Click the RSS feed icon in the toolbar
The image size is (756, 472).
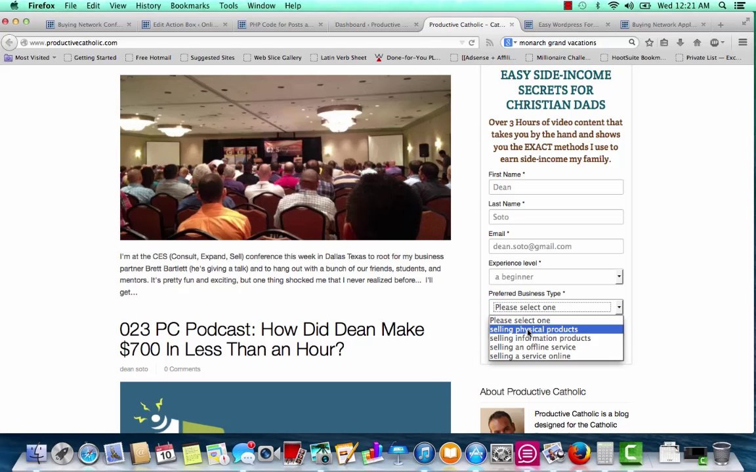point(490,43)
